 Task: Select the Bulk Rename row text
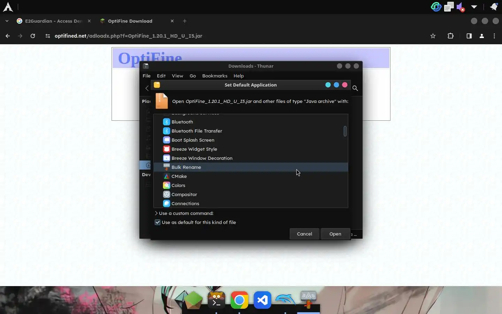(x=186, y=167)
